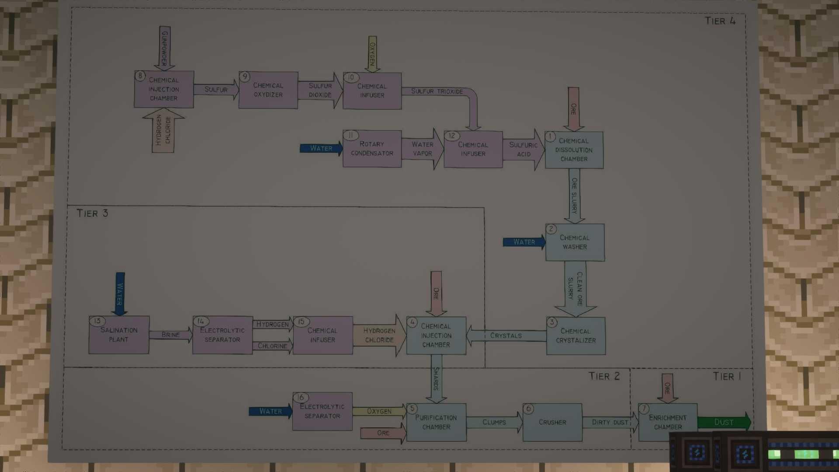Select the Chemical Crystalizer box numbered 3
This screenshot has width=839, height=472.
coord(576,336)
